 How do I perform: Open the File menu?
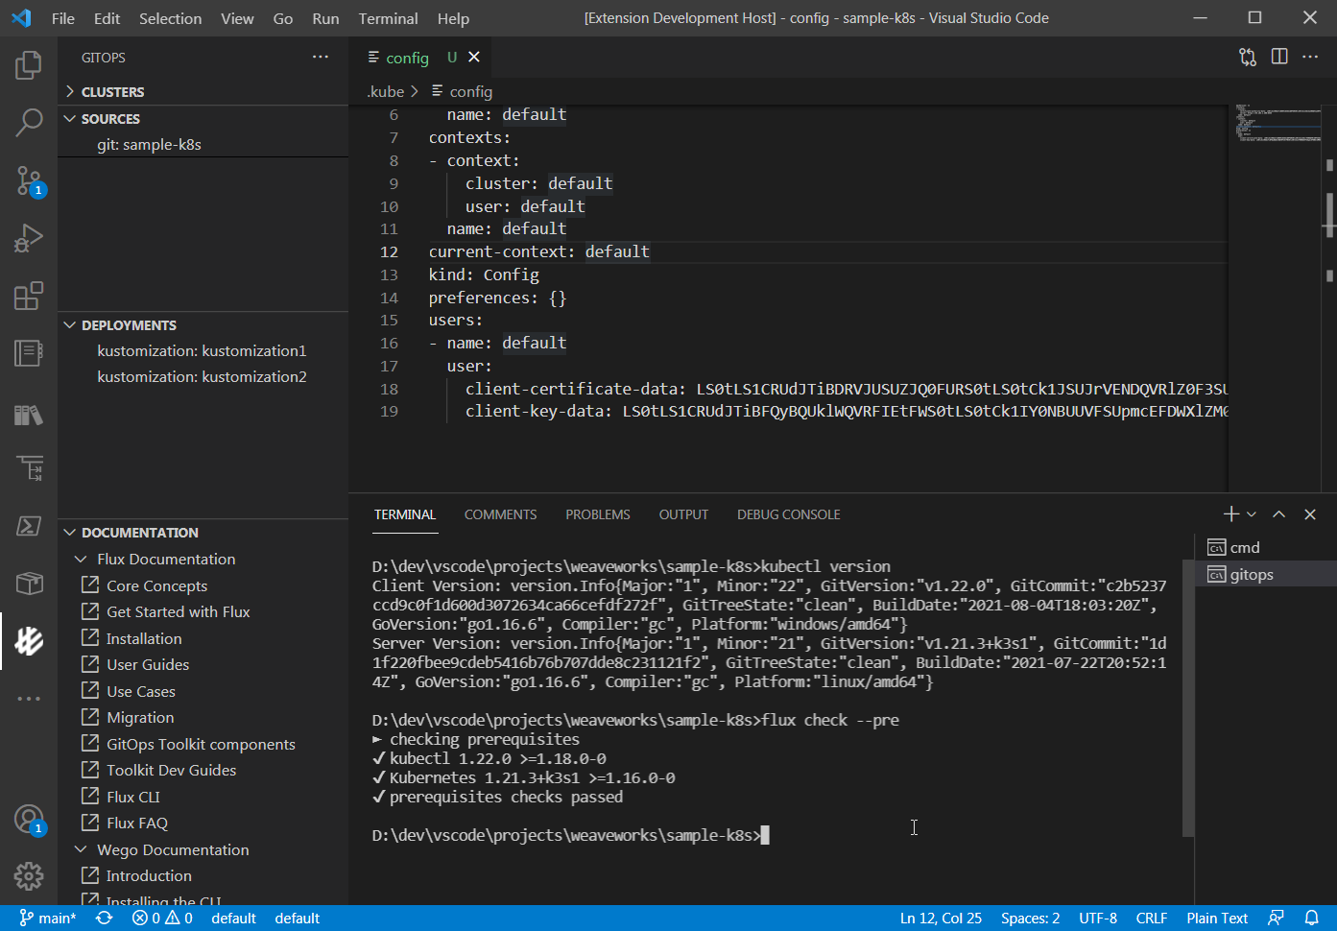[63, 18]
